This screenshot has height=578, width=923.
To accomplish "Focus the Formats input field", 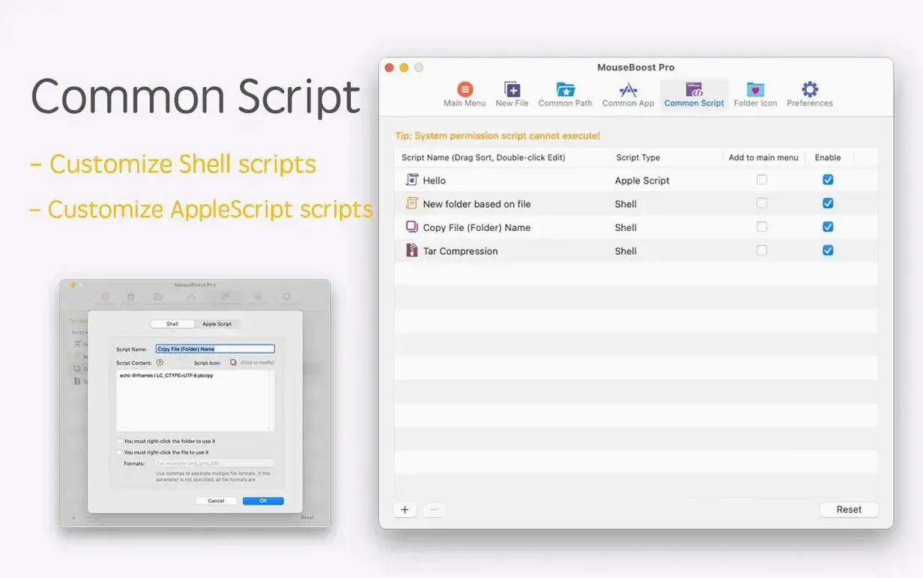I will coord(214,463).
